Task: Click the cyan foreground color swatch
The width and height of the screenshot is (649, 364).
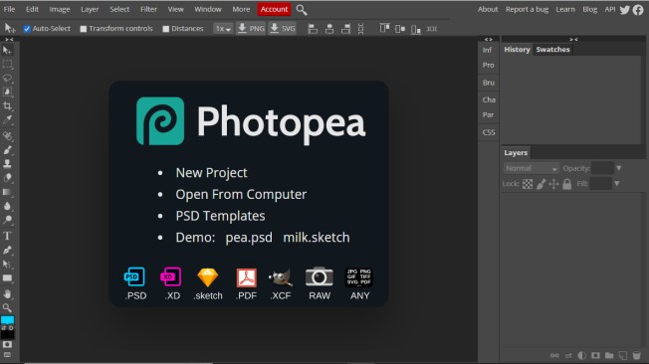Action: (7, 319)
